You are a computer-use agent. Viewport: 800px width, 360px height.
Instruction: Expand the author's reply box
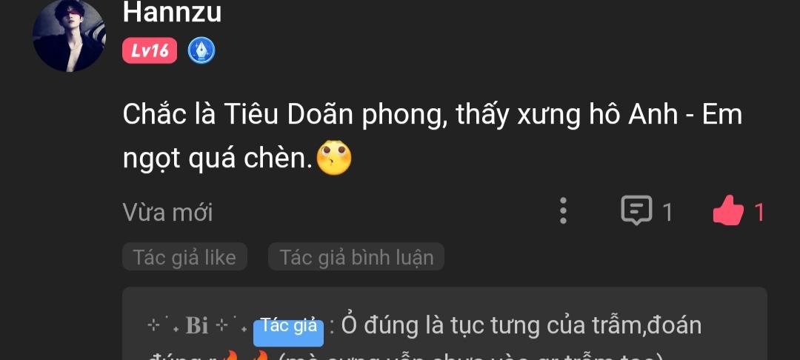point(444,323)
